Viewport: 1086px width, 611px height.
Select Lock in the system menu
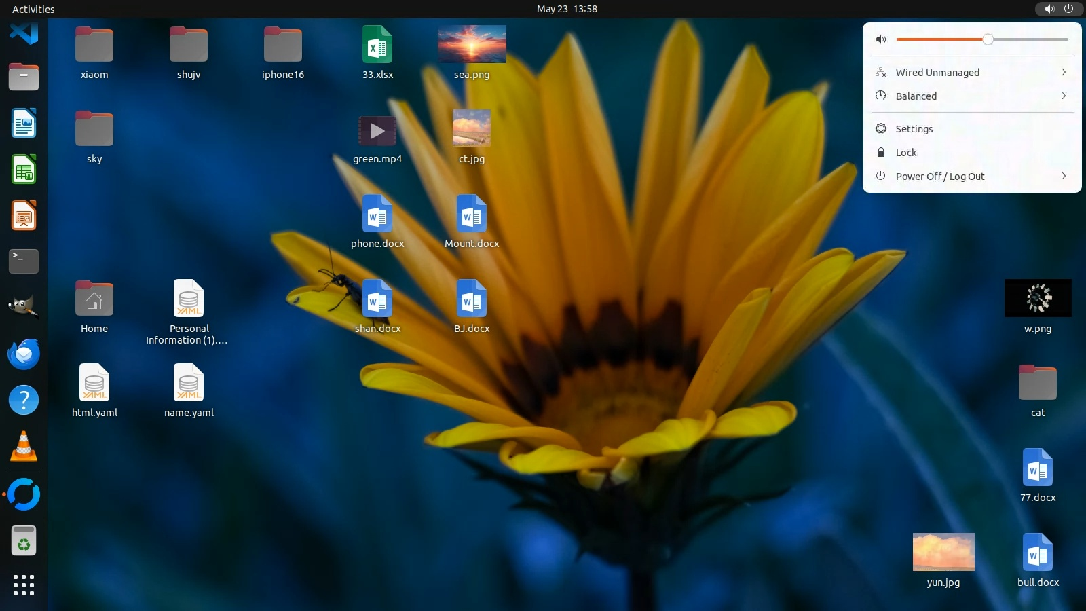click(905, 153)
